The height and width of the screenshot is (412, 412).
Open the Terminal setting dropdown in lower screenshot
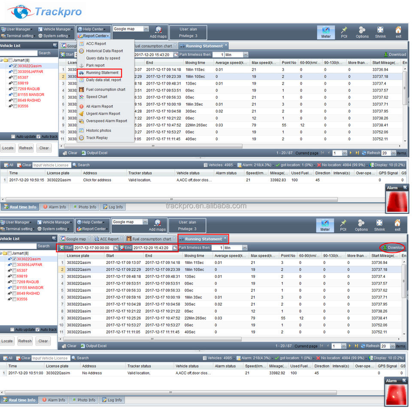tap(17, 229)
